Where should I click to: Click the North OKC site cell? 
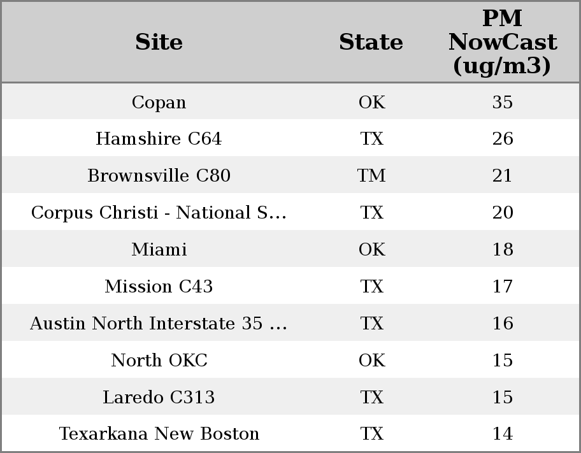pos(159,361)
